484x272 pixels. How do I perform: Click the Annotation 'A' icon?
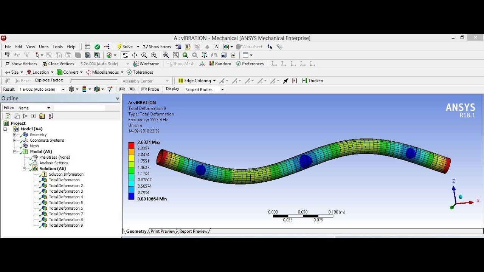[x=216, y=47]
